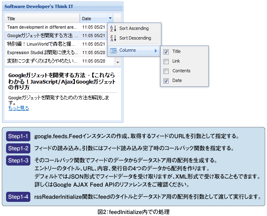Click the date cell of the Team development row
Image resolution: width=267 pixels, height=216 pixels.
93,27
